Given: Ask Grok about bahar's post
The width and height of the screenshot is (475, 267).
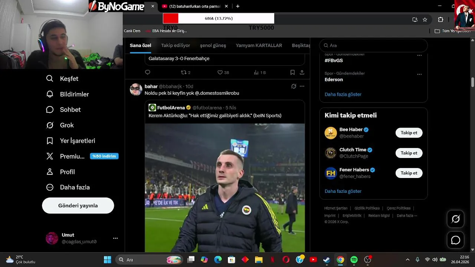Looking at the screenshot, I should [x=294, y=86].
